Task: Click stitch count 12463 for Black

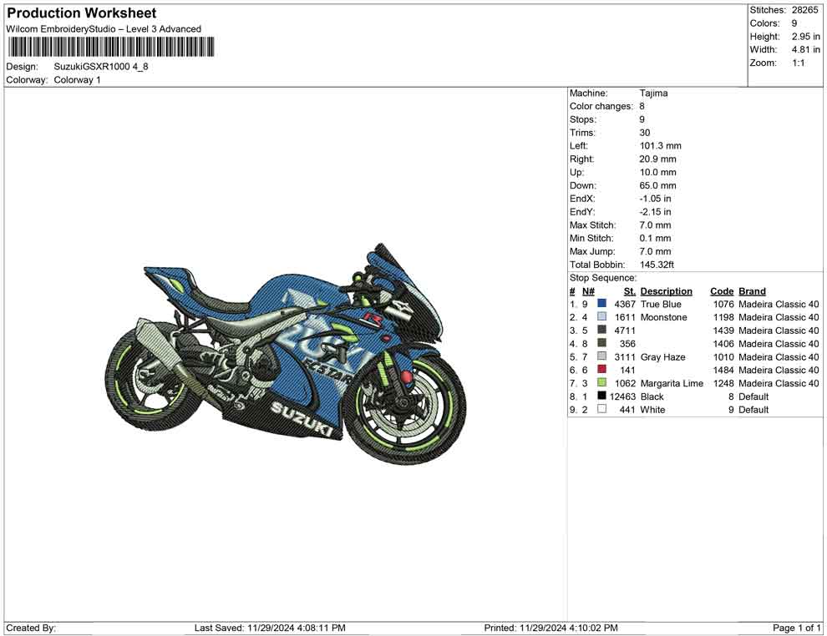Action: click(623, 396)
